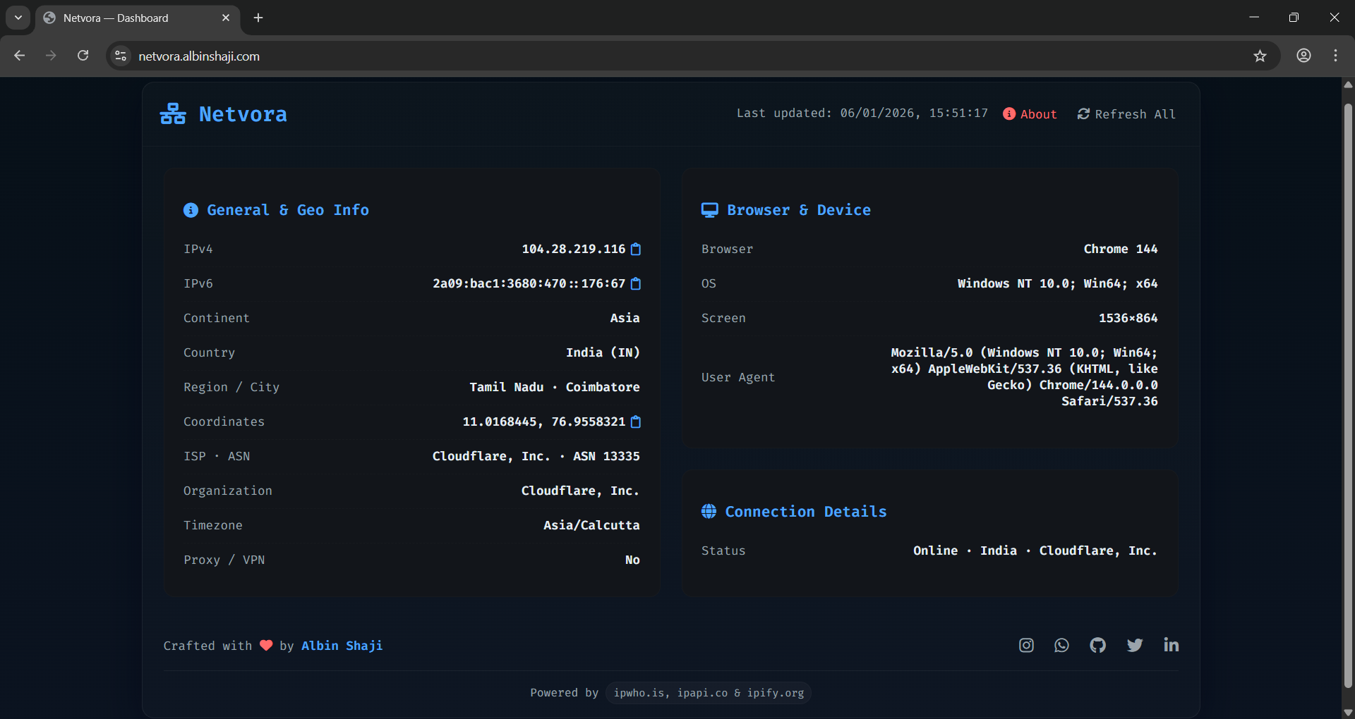Select the Netvora — Dashboard tab
This screenshot has width=1355, height=719.
tap(116, 18)
